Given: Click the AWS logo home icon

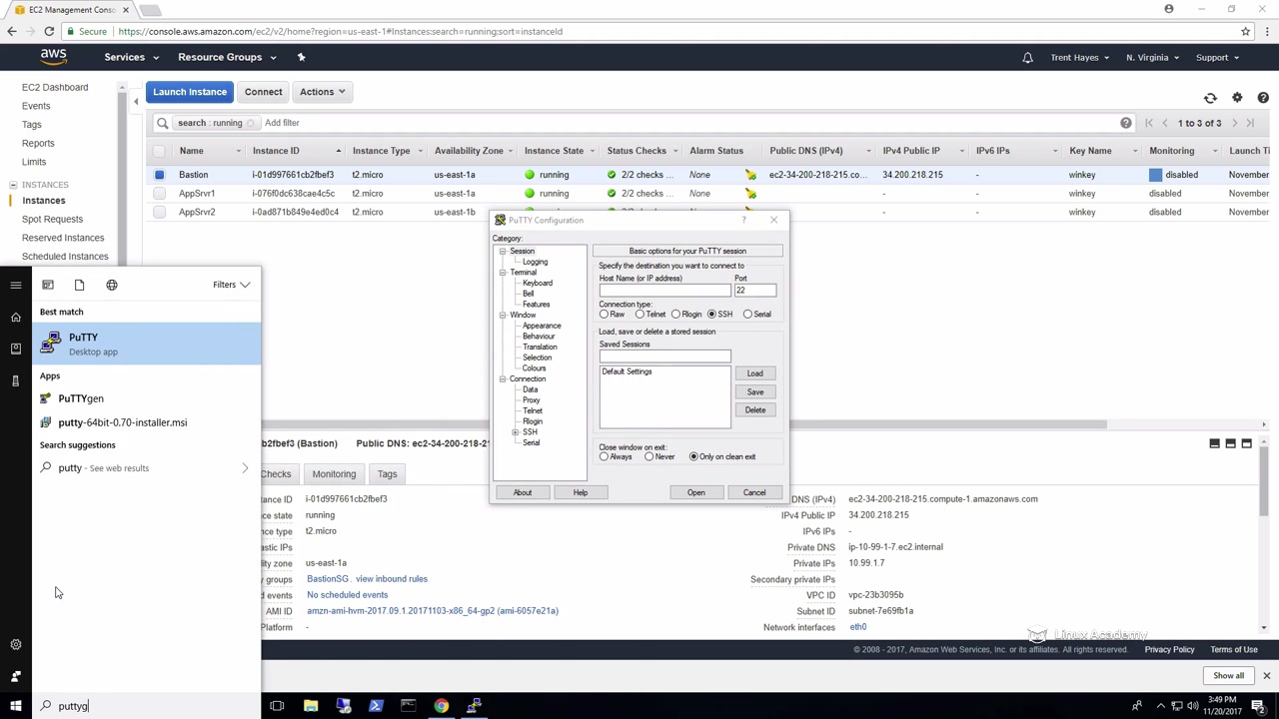Looking at the screenshot, I should pos(54,57).
